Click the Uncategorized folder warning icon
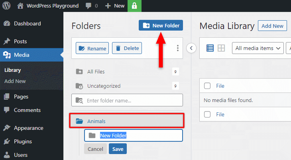The width and height of the screenshot is (291, 160). pyautogui.click(x=79, y=86)
